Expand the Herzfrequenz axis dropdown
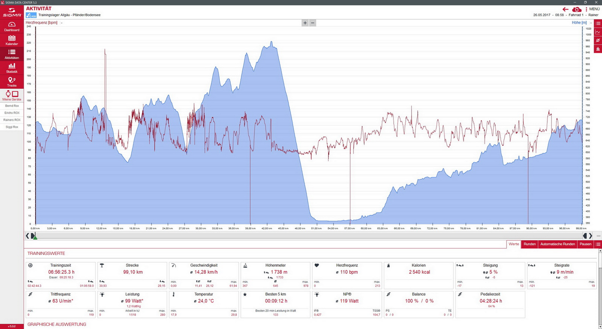The image size is (602, 329). point(62,23)
